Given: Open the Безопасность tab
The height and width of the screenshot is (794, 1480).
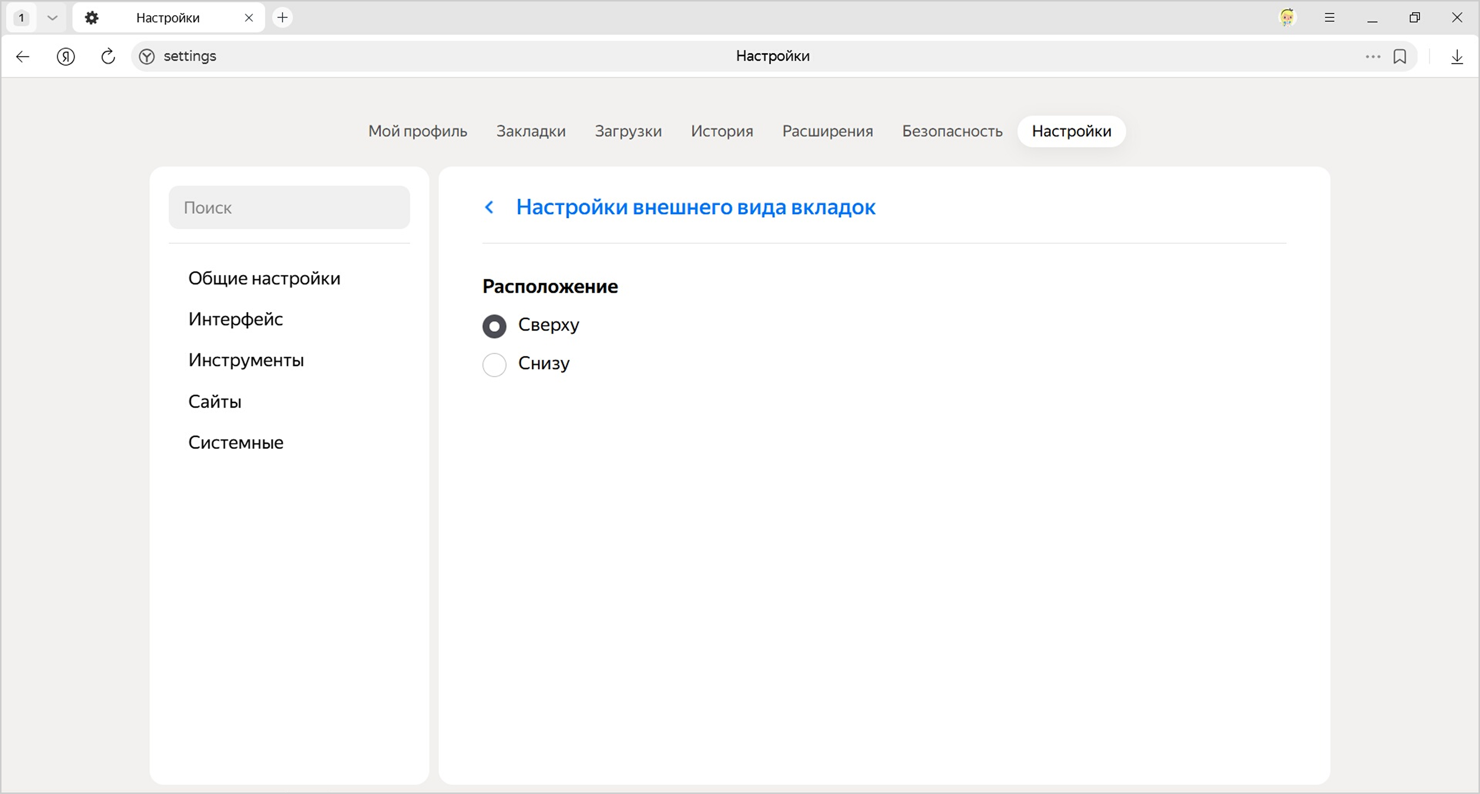Looking at the screenshot, I should [952, 131].
